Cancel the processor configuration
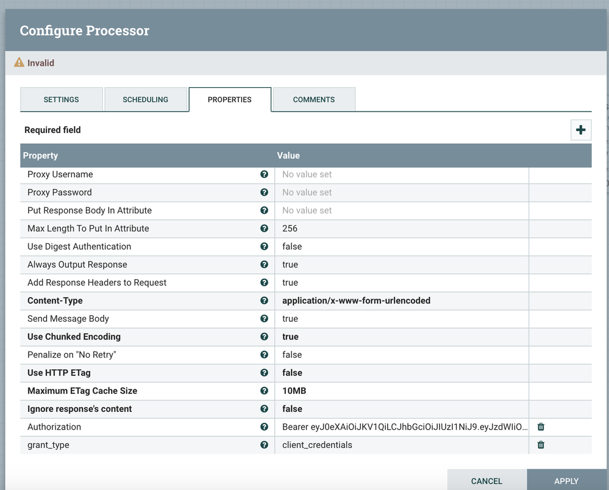 point(486,481)
